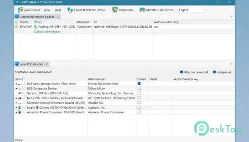The width and height of the screenshot is (249, 142).
Task: Toggle Hide disconnected checkbox
Action: click(181, 72)
